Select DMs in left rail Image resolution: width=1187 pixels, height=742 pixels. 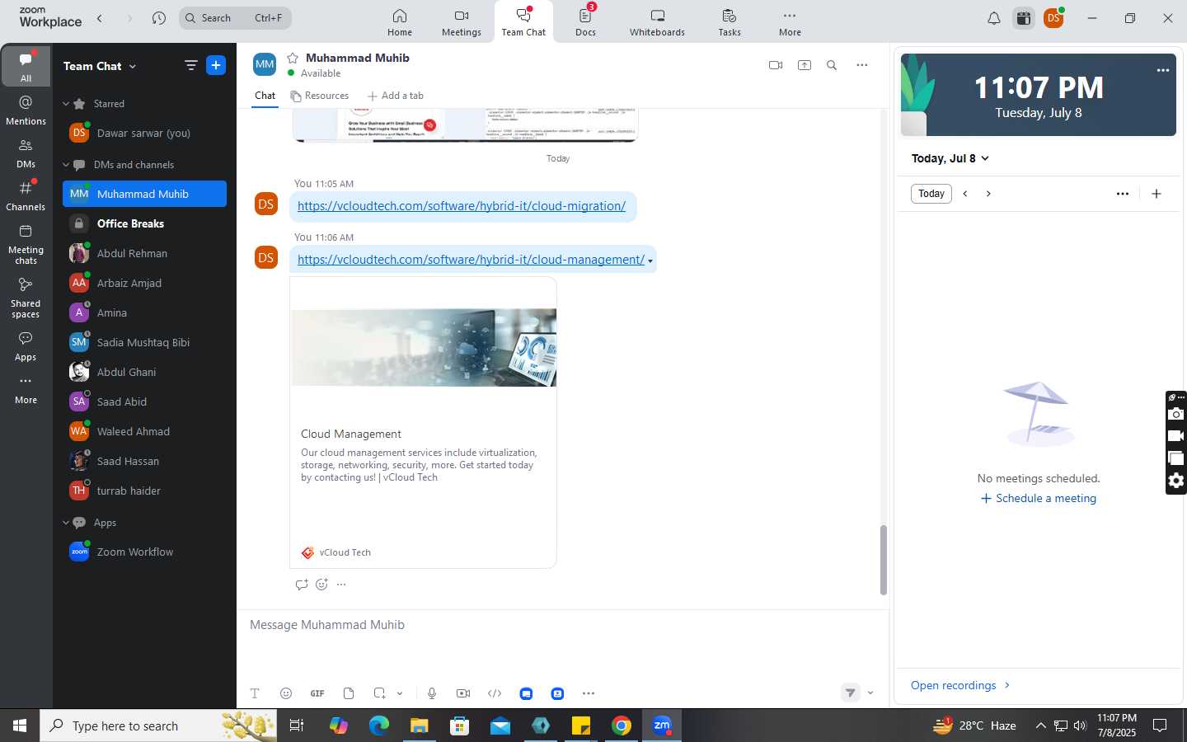26,153
